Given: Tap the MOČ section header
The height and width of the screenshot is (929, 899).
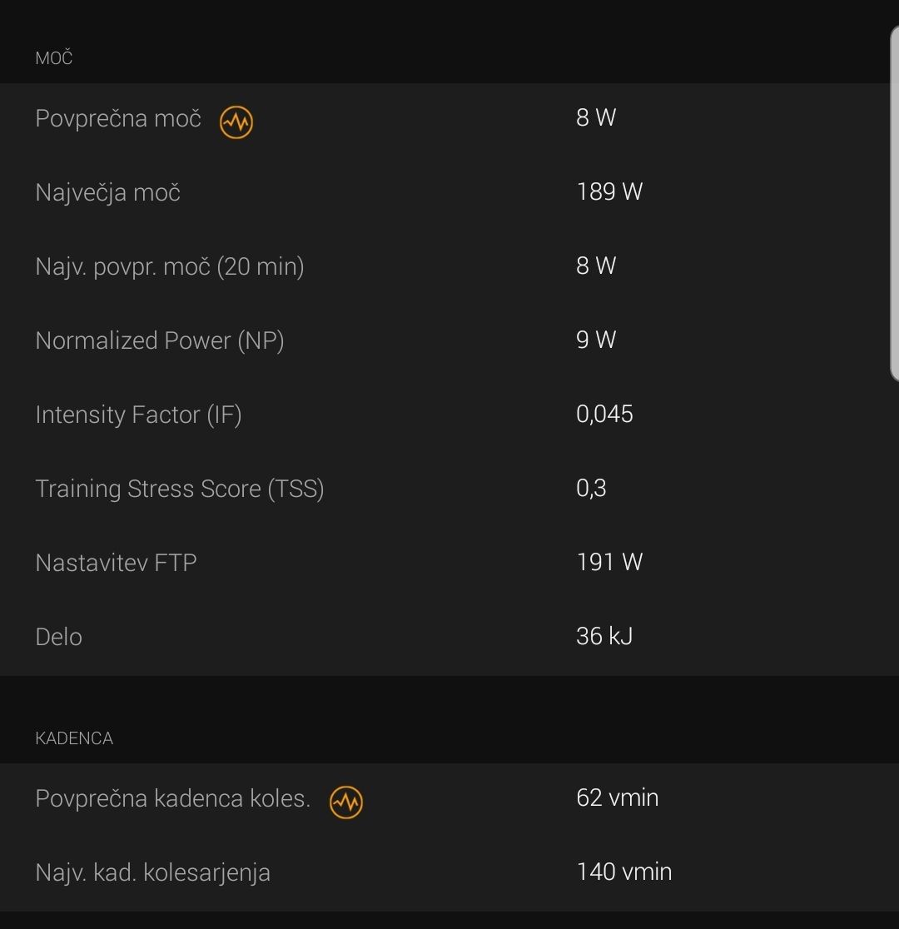Looking at the screenshot, I should pyautogui.click(x=53, y=57).
